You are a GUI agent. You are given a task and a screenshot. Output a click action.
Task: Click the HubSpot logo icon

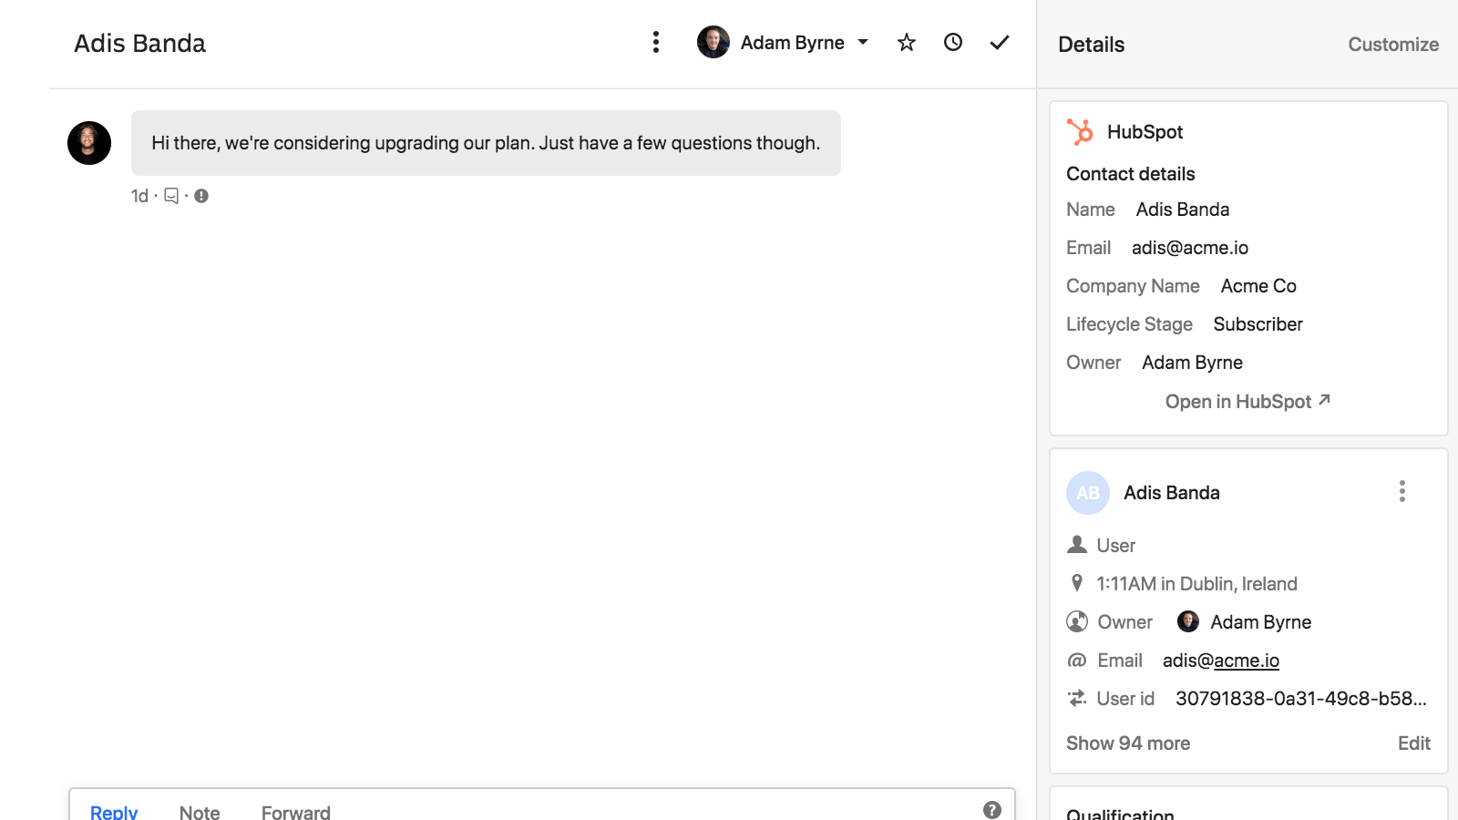(1080, 132)
